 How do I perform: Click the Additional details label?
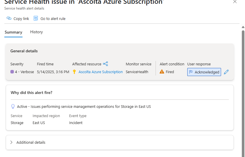(31, 143)
